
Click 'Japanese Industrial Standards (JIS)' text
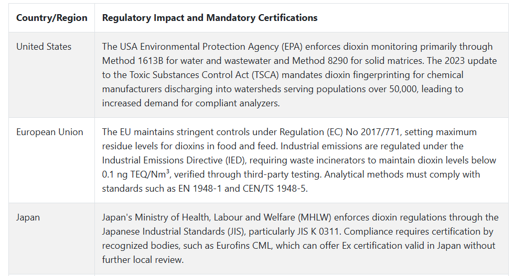click(x=174, y=231)
